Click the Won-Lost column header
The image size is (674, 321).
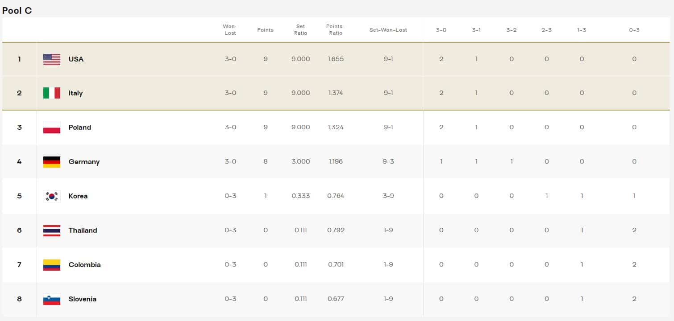(230, 30)
